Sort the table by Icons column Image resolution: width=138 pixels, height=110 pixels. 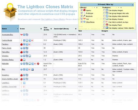(x=31, y=29)
